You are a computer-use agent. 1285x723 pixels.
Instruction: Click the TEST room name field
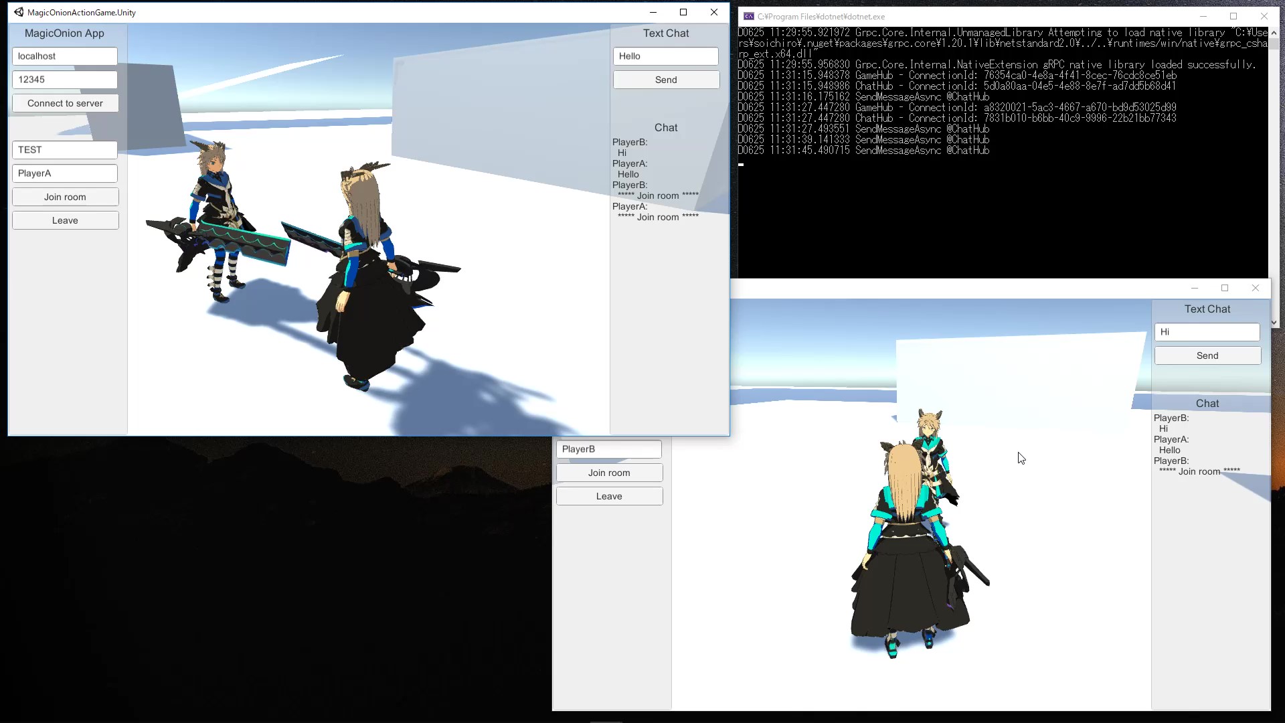[65, 150]
